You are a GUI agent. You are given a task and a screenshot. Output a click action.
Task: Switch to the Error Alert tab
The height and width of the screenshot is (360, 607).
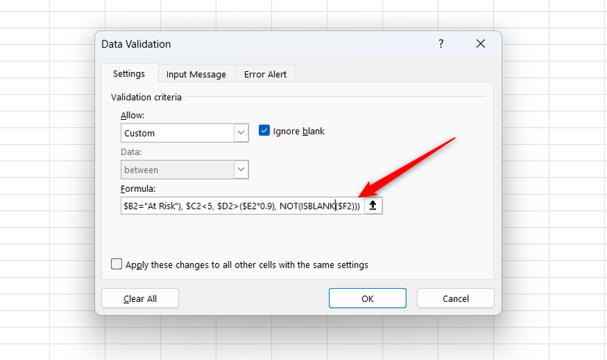(265, 74)
